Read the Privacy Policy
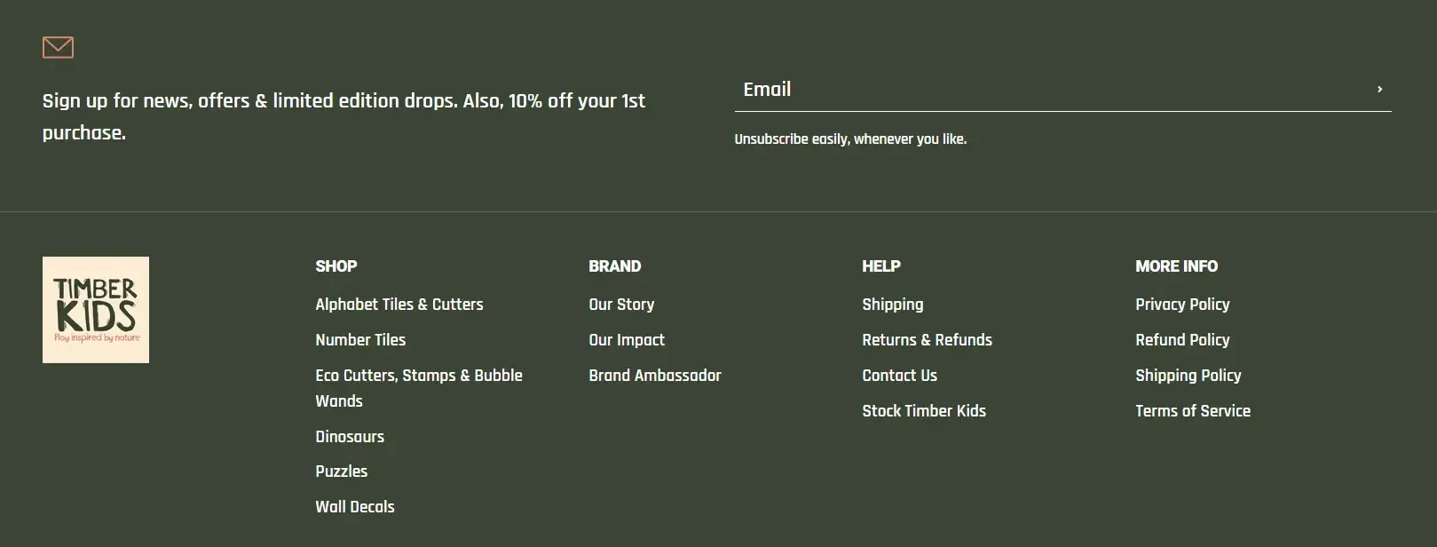The image size is (1437, 547). [1181, 304]
